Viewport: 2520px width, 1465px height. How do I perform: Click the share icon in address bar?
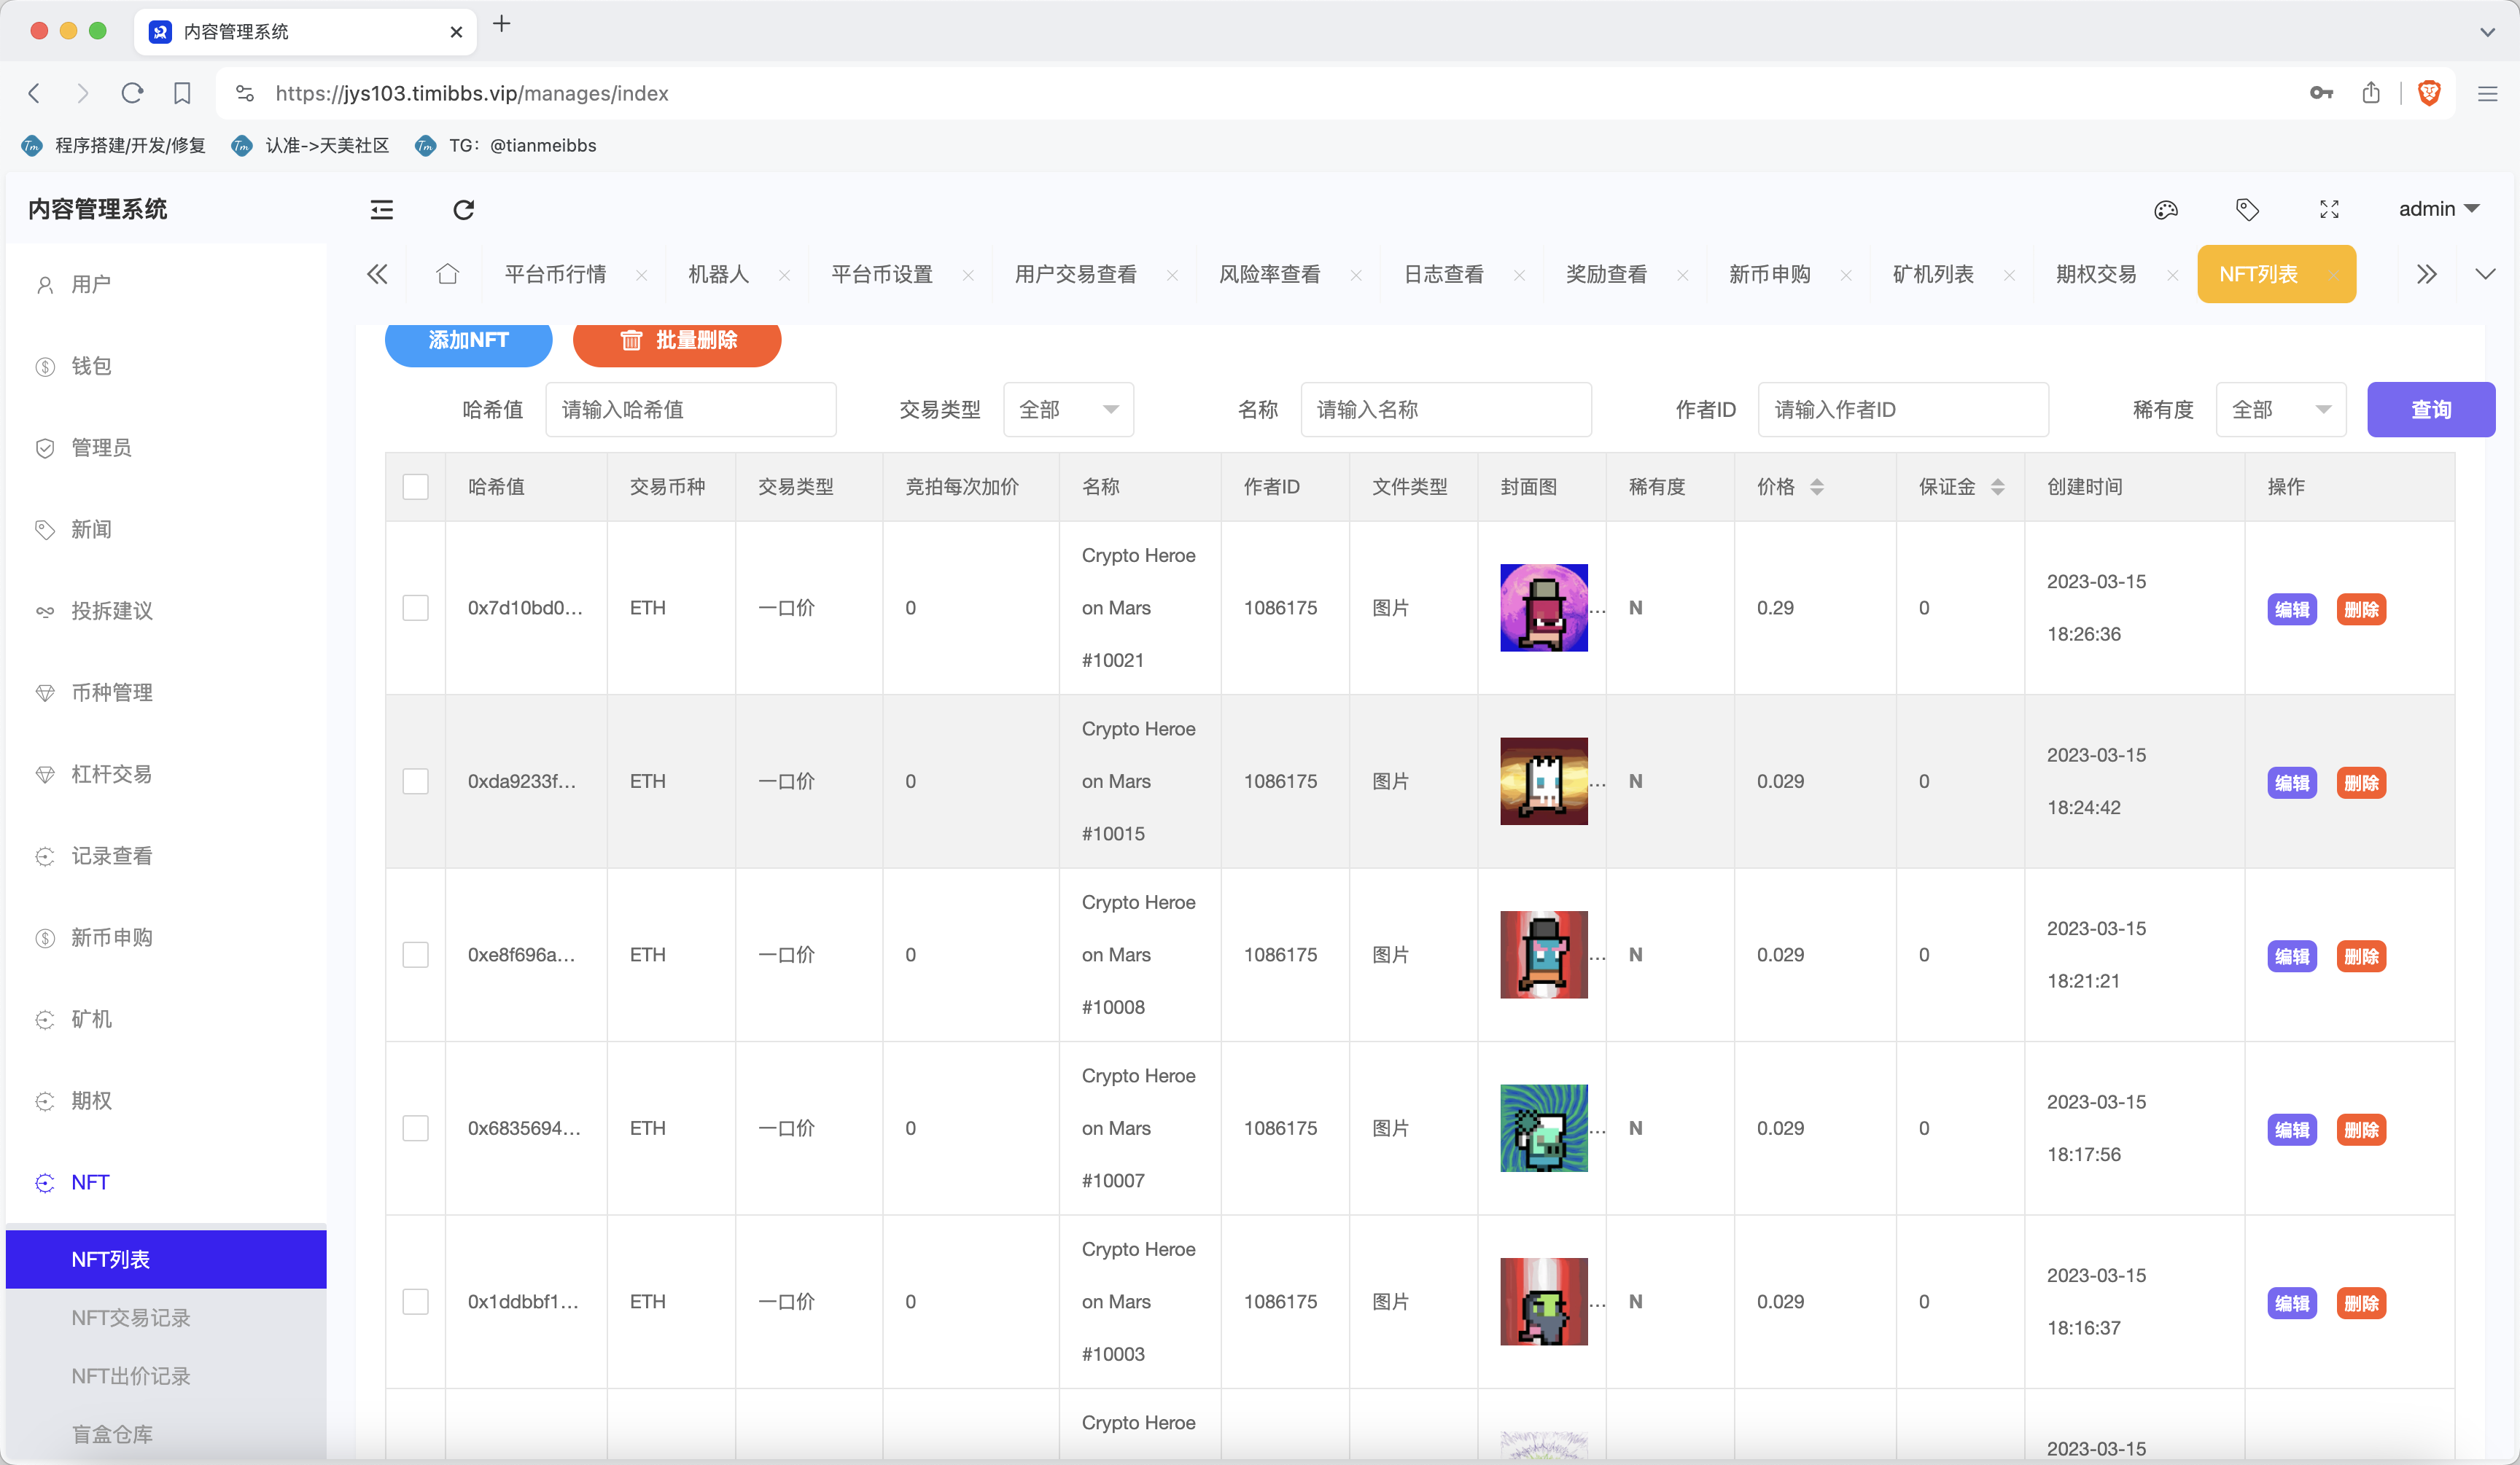coord(2371,93)
